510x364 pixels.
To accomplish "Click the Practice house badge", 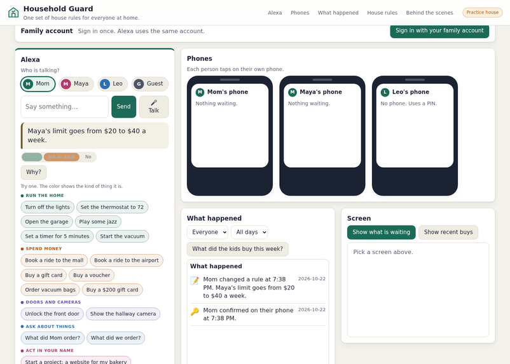I will pyautogui.click(x=483, y=12).
